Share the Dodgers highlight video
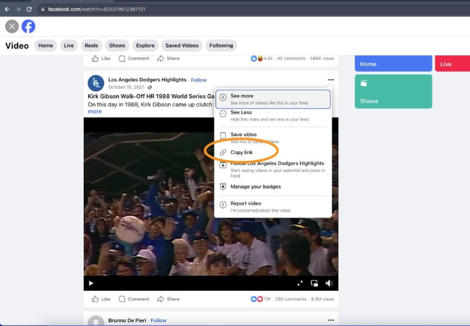470x326 pixels. point(168,299)
